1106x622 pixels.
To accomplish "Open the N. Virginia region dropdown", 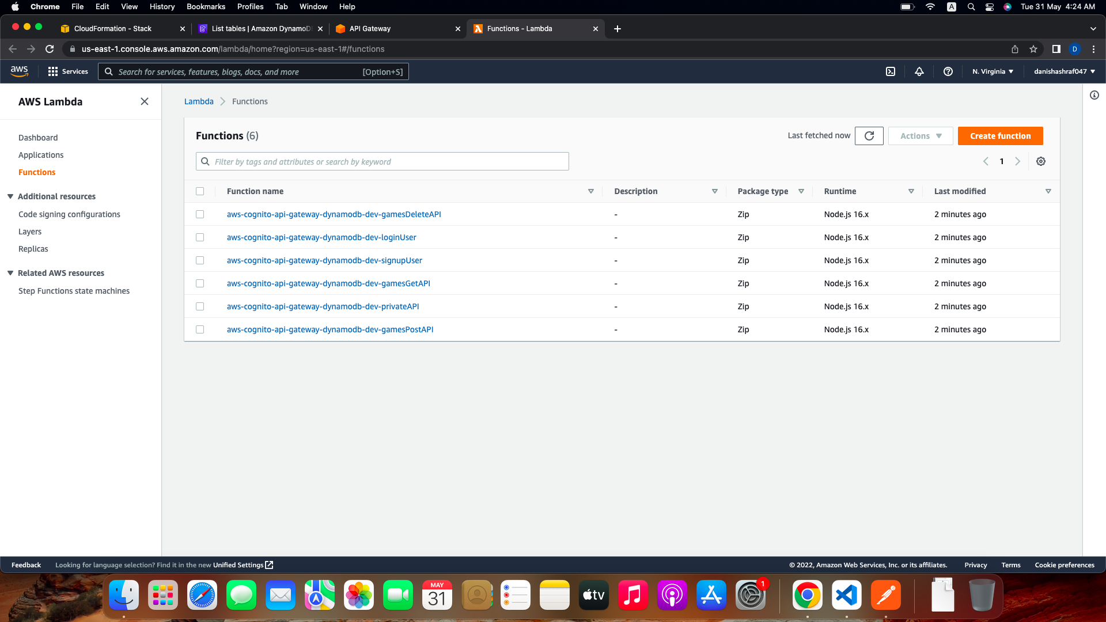I will coord(993,71).
